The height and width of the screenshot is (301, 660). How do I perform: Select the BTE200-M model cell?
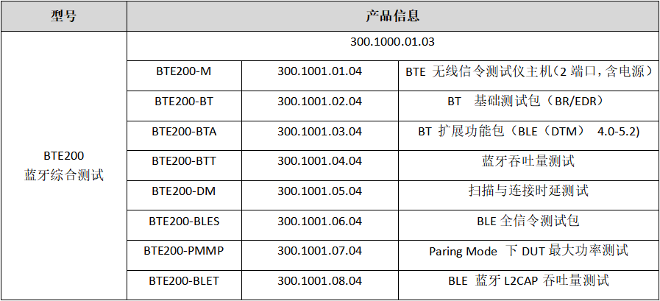[184, 71]
